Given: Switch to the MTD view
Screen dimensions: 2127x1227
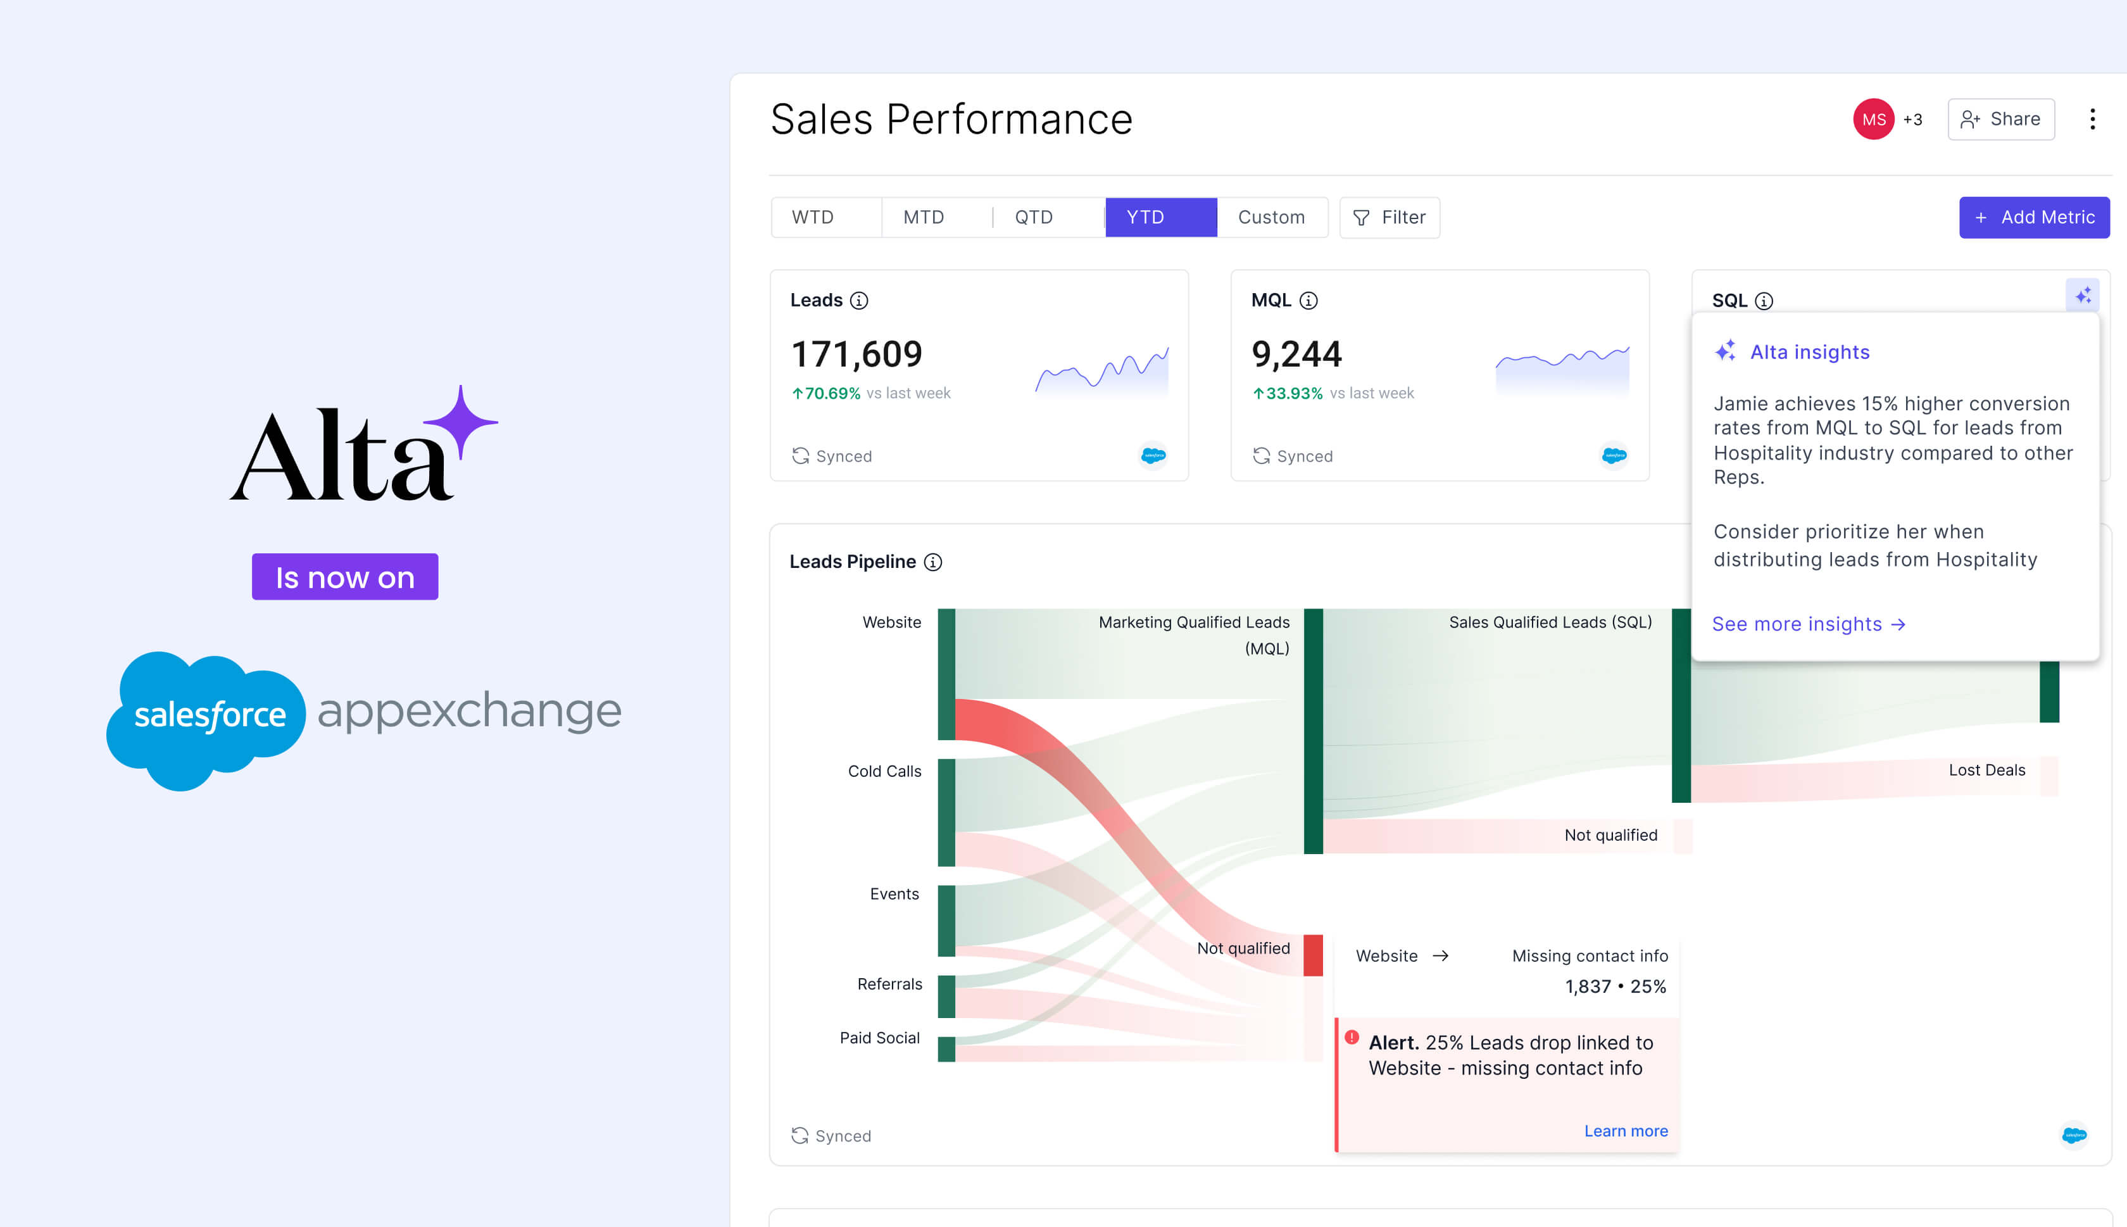Looking at the screenshot, I should (x=923, y=217).
